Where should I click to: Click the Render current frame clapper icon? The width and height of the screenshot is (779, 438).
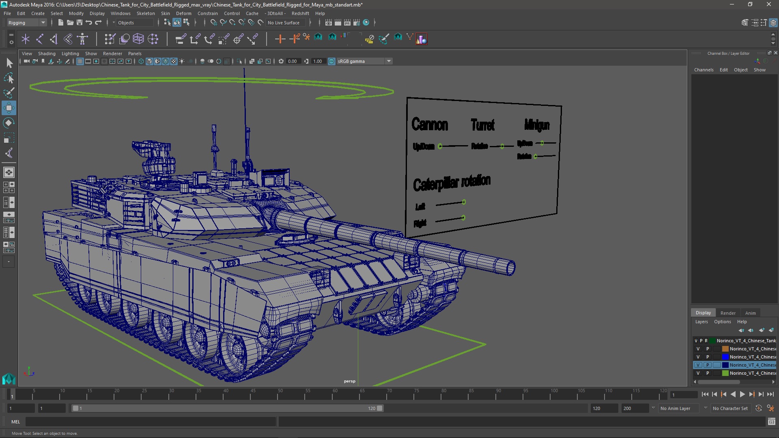click(338, 23)
